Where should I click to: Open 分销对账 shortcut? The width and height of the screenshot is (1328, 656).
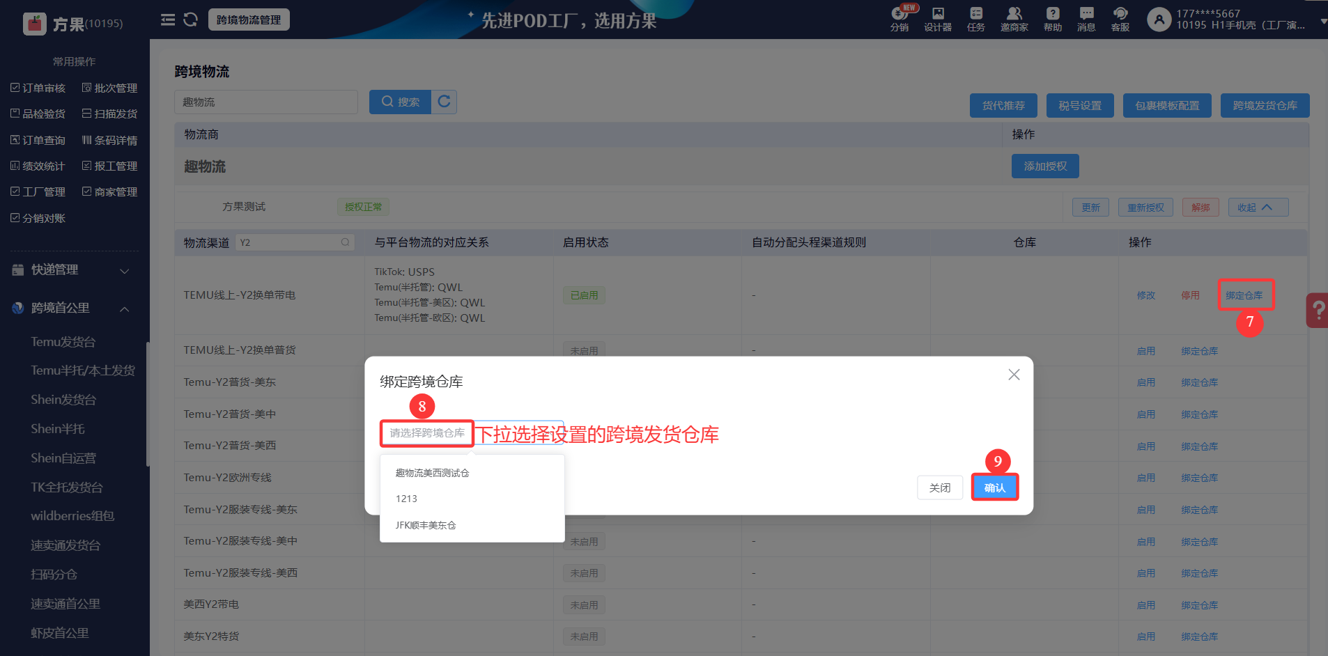coord(38,218)
